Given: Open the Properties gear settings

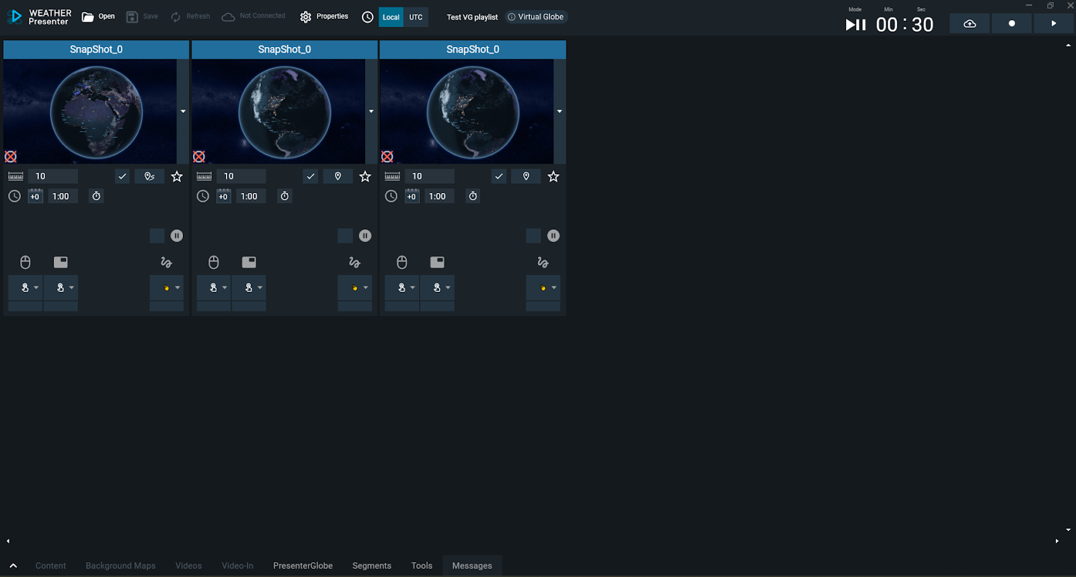Looking at the screenshot, I should pyautogui.click(x=324, y=17).
